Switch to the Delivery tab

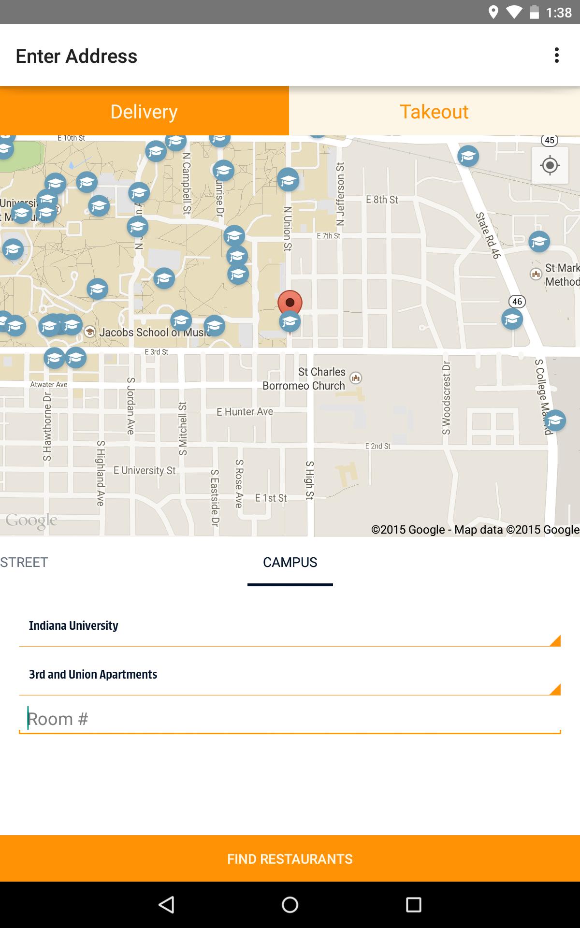[145, 111]
